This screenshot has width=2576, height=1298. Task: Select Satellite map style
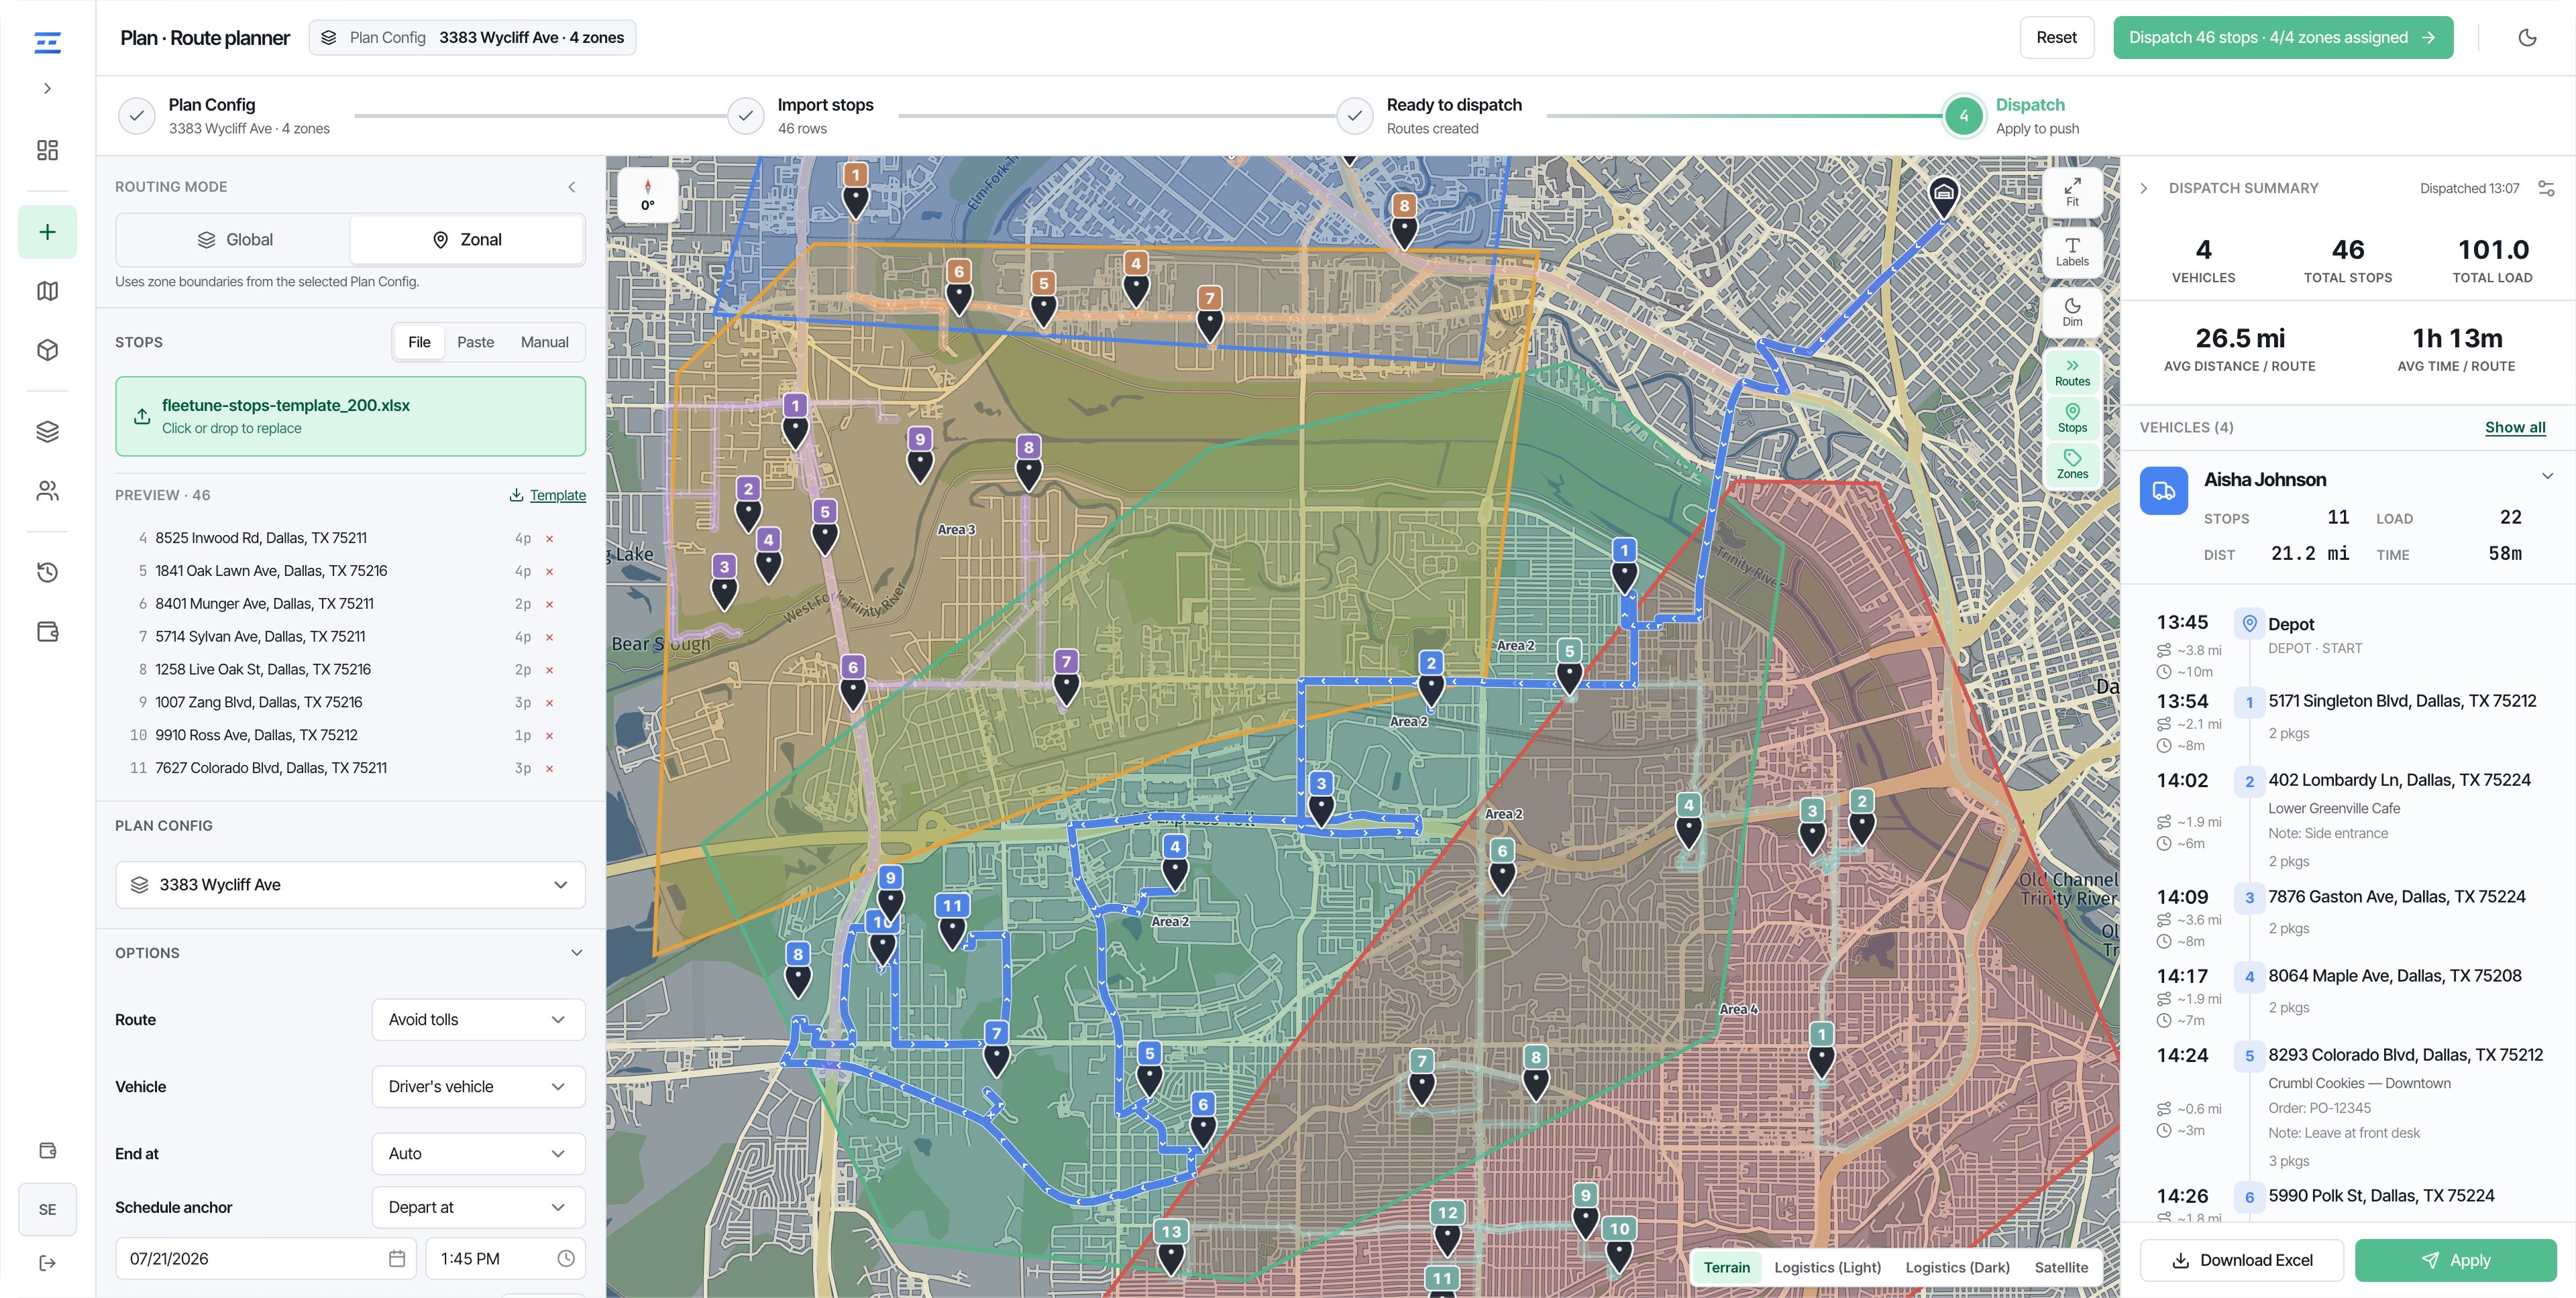(2061, 1267)
